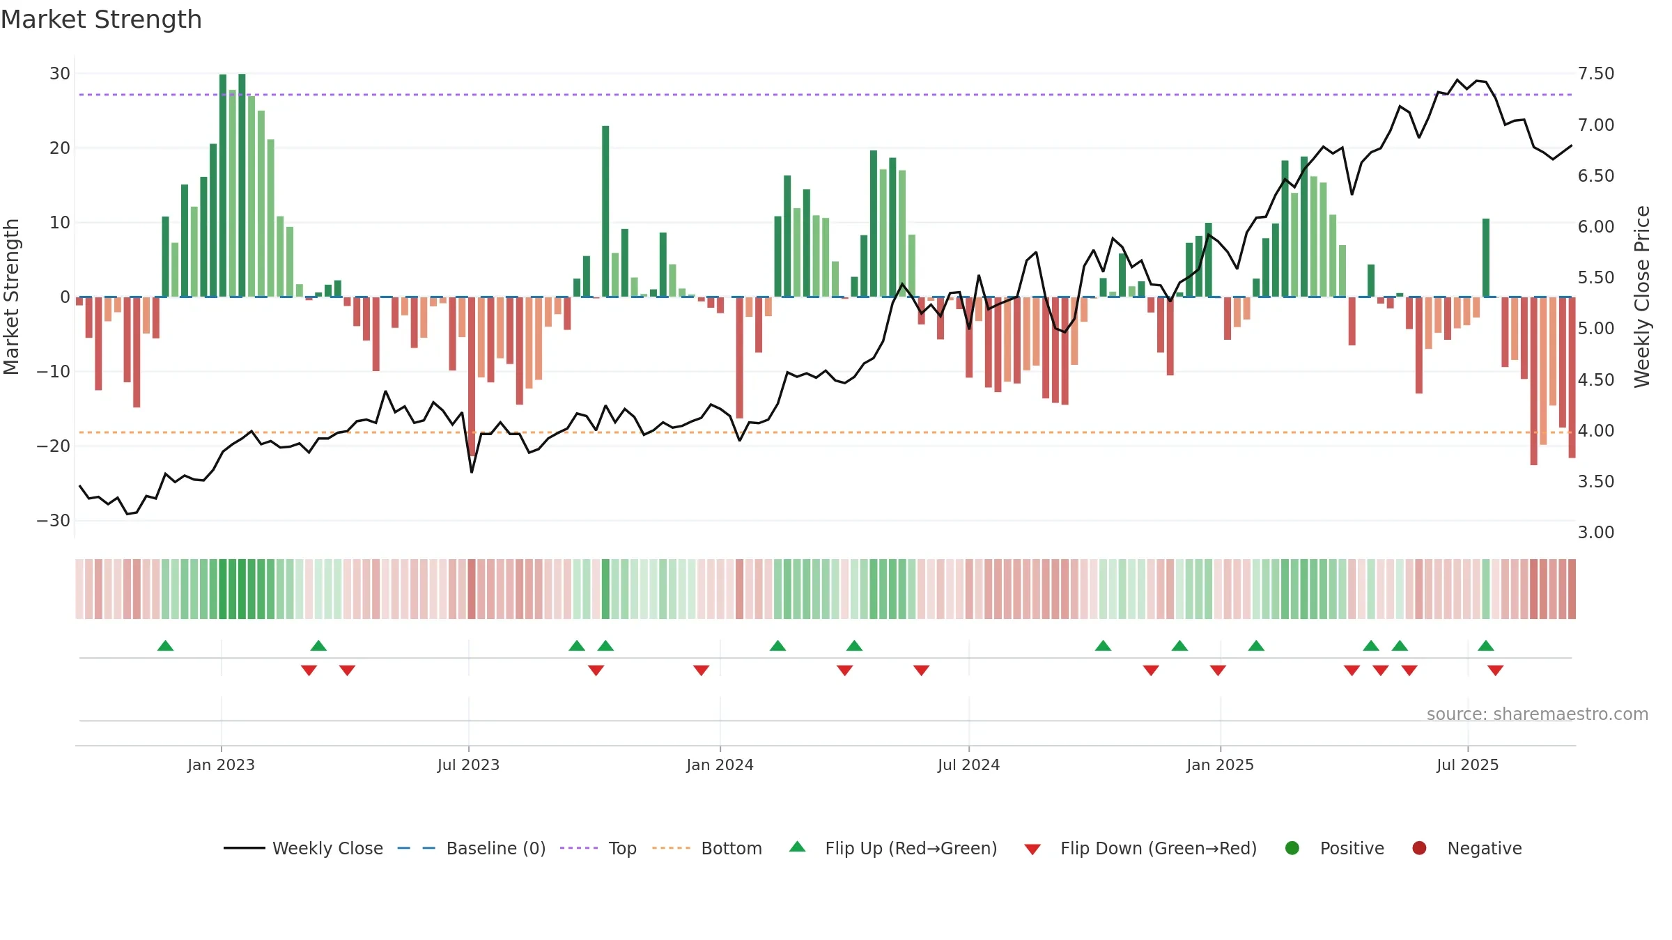Click the Jan 2023 axis label
The height and width of the screenshot is (940, 1672).
(221, 765)
